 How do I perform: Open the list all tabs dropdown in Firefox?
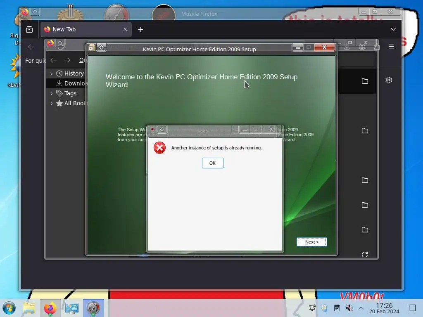click(393, 29)
